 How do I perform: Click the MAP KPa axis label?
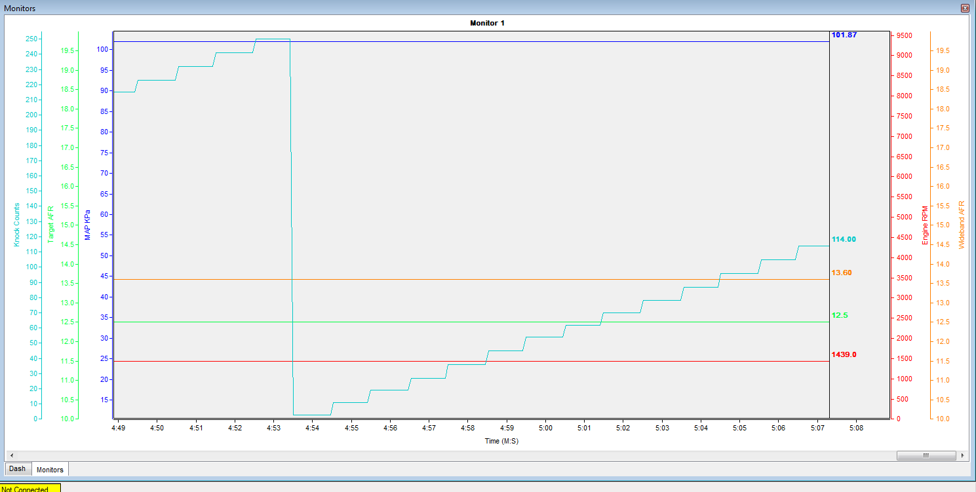point(88,224)
